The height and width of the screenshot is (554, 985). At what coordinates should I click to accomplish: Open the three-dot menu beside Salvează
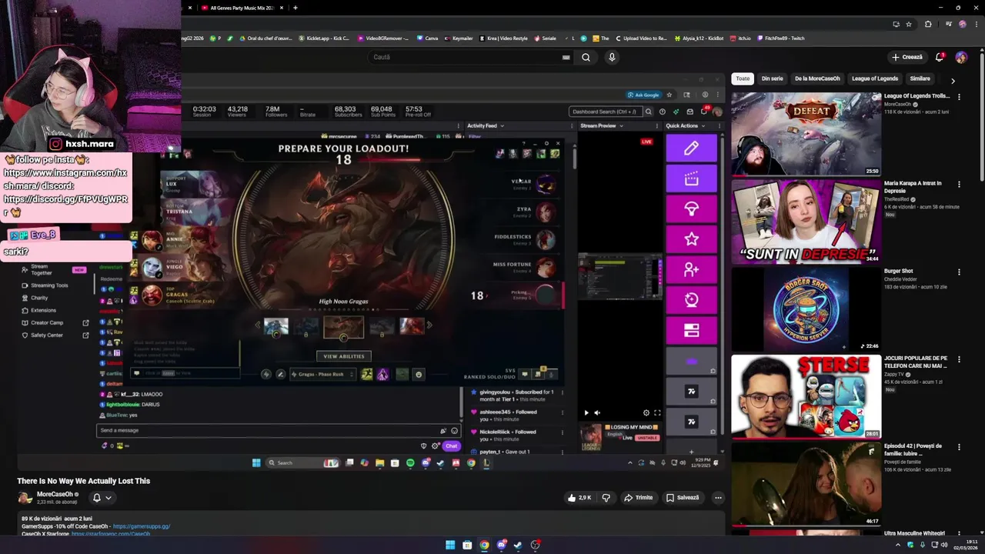[718, 498]
